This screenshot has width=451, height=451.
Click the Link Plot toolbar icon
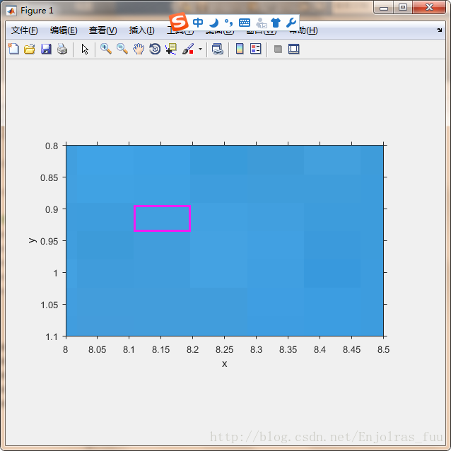coord(218,49)
